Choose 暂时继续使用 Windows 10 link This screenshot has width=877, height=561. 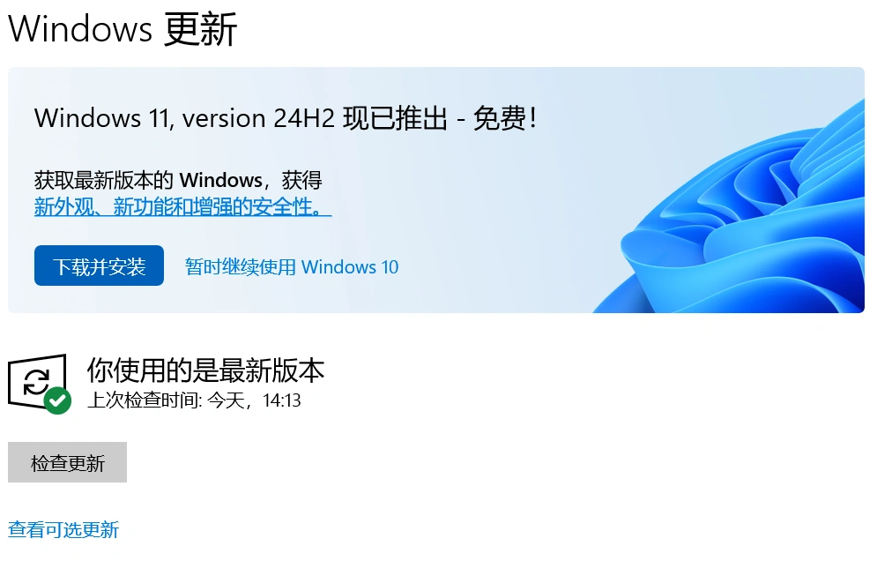[x=292, y=267]
